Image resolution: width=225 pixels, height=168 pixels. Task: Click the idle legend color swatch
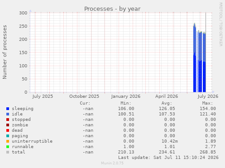click(x=8, y=114)
